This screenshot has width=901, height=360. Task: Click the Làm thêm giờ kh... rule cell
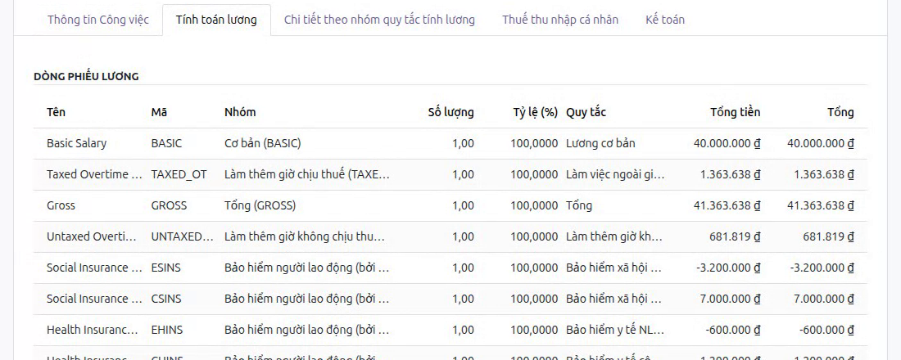(615, 236)
